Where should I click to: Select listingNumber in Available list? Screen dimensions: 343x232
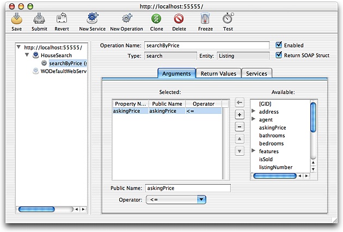[275, 167]
